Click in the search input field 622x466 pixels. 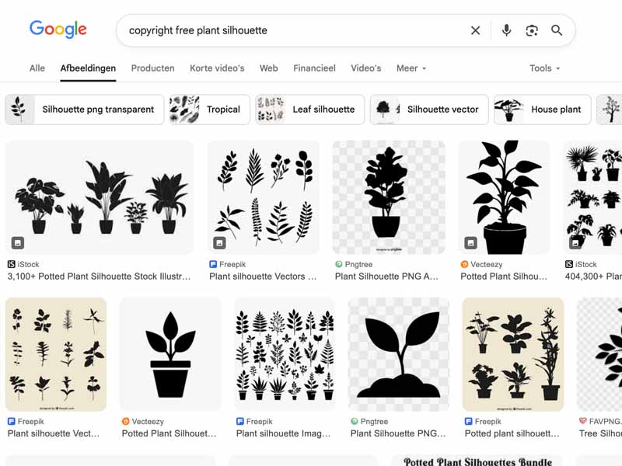[295, 30]
